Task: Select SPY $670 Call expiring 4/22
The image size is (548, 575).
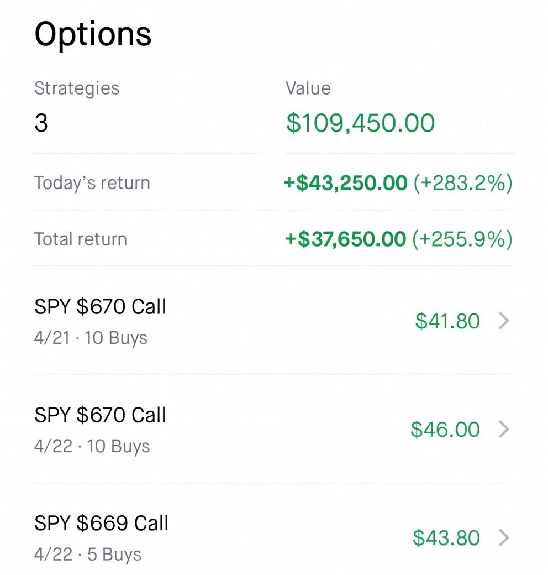Action: pos(274,429)
